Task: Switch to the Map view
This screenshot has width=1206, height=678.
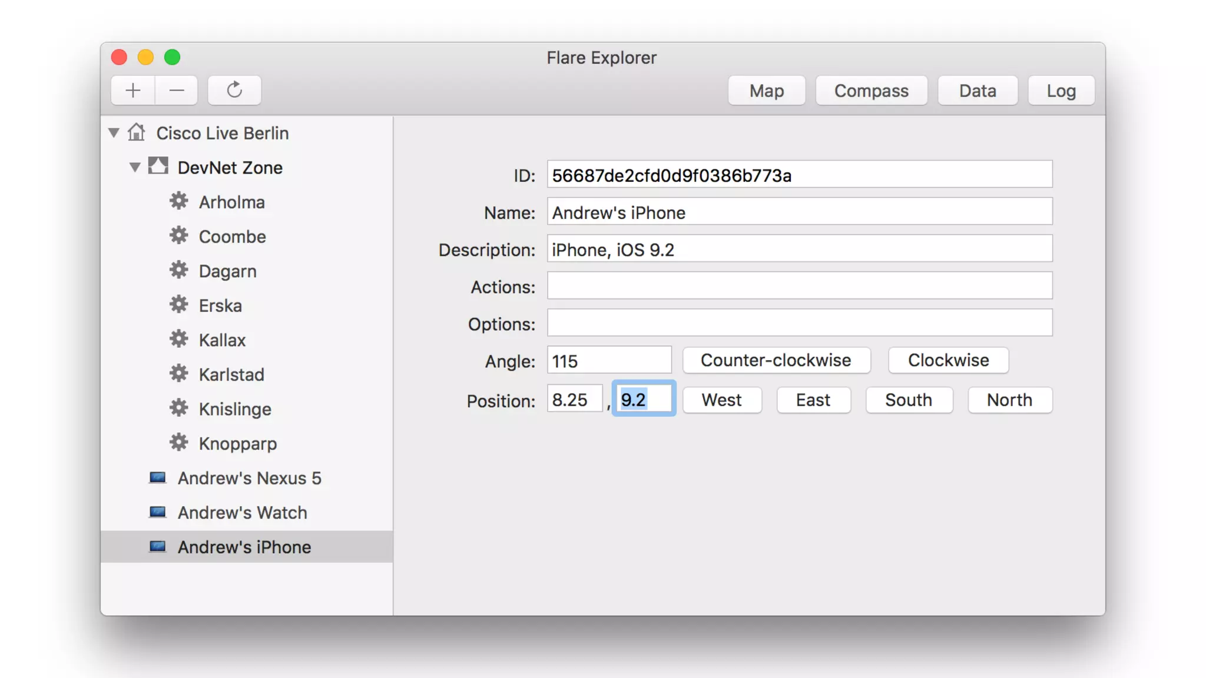Action: point(766,91)
